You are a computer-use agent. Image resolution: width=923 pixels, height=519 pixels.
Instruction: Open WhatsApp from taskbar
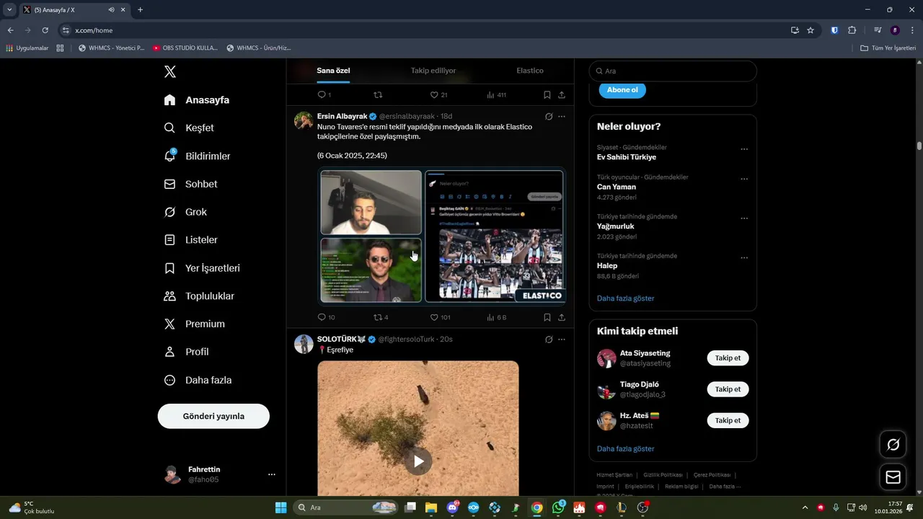559,507
